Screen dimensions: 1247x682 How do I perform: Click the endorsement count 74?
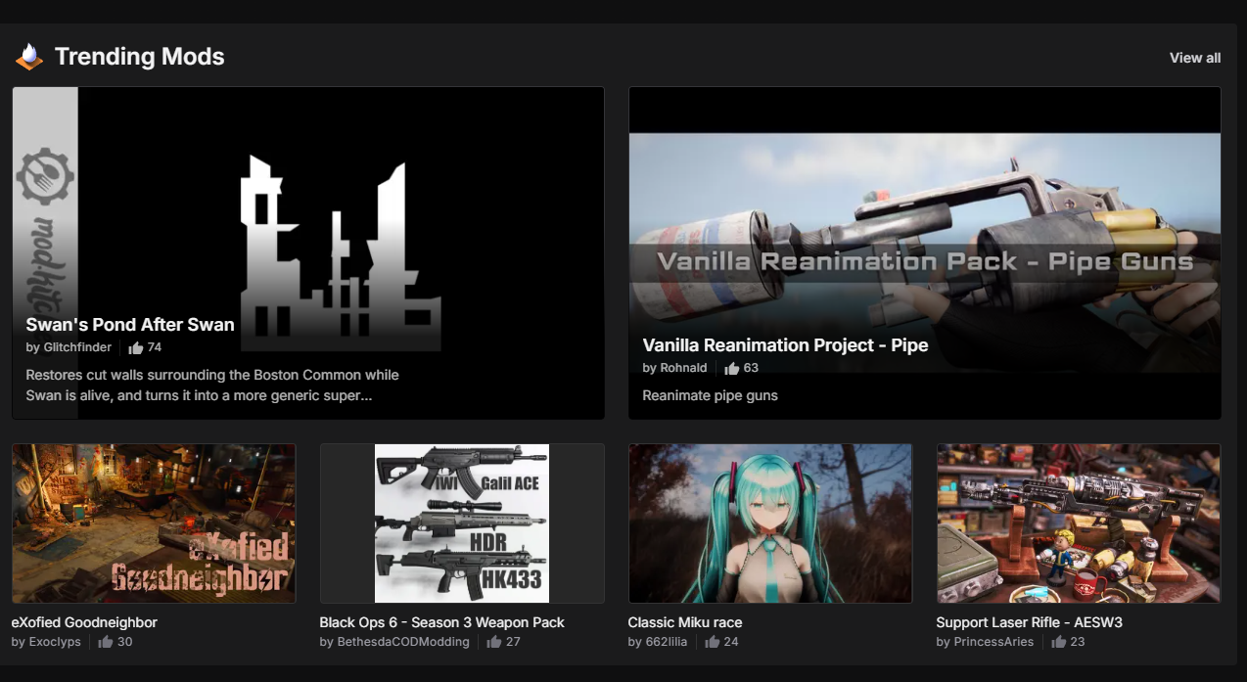click(155, 347)
